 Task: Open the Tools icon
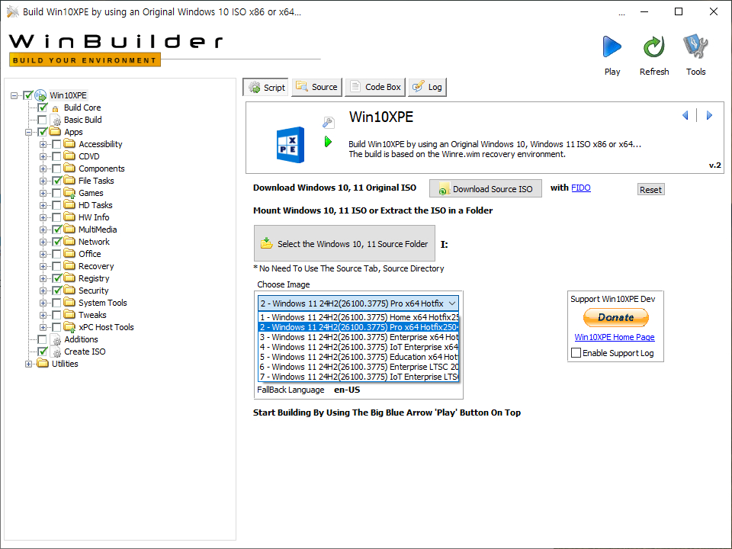coord(695,47)
